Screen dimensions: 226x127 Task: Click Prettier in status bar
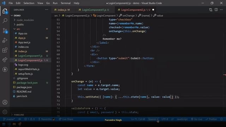tap(211, 119)
